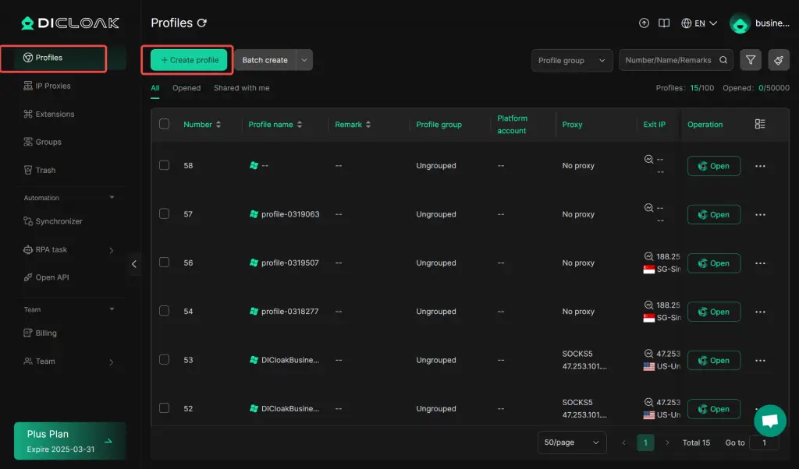The height and width of the screenshot is (469, 799).
Task: Click the Create profile button
Action: point(189,60)
